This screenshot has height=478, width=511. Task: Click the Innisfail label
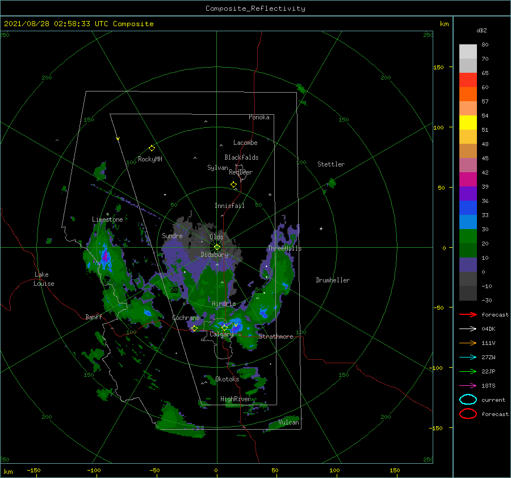229,206
